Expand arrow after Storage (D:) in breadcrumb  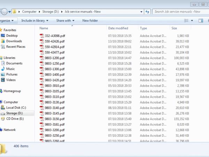62,12
